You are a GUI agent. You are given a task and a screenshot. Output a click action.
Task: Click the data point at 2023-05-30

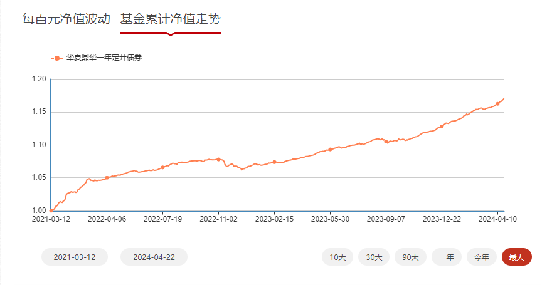pyautogui.click(x=330, y=150)
